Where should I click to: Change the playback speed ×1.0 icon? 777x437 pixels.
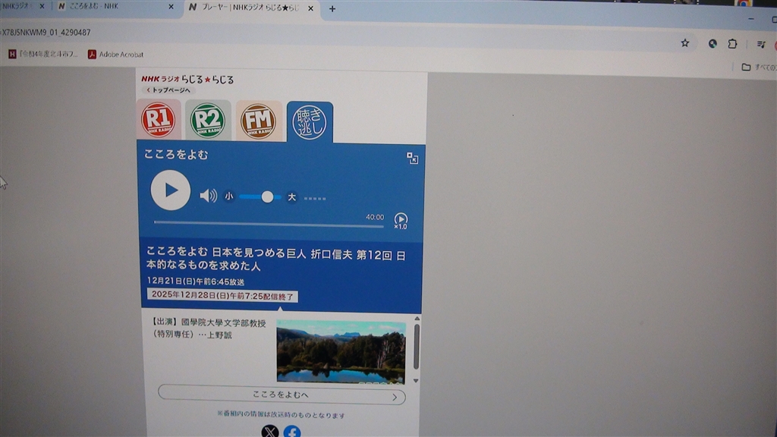(x=401, y=221)
